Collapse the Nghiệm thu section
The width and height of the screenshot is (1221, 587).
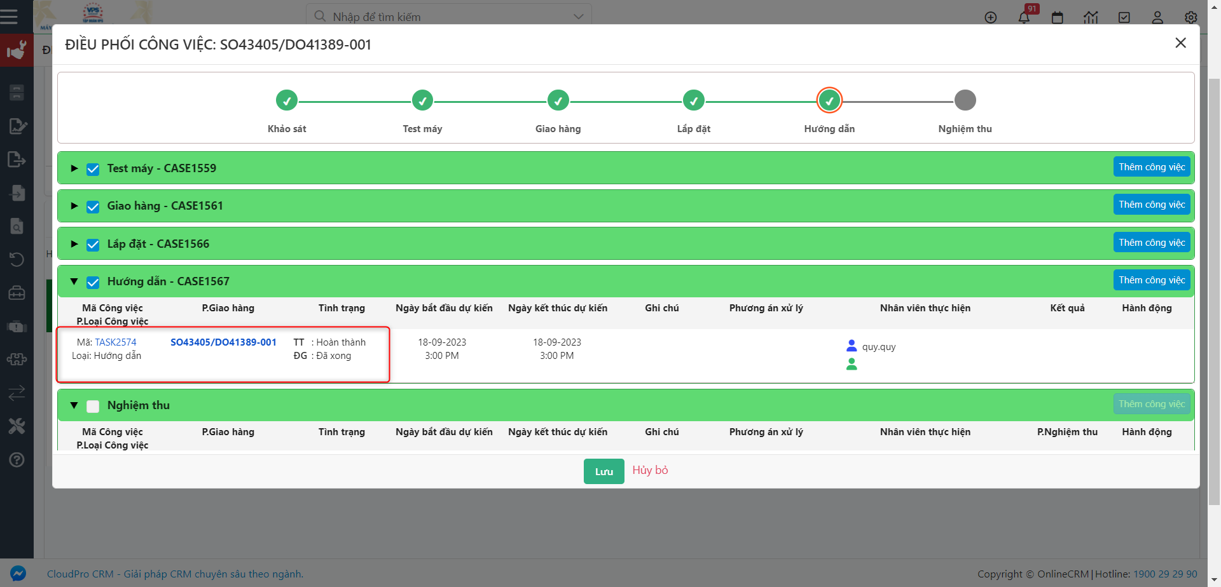pos(74,405)
